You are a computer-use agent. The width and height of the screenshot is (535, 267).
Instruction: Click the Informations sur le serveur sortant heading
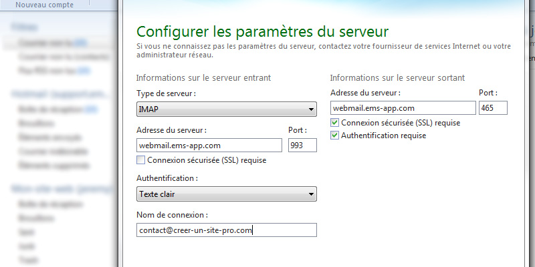(397, 77)
